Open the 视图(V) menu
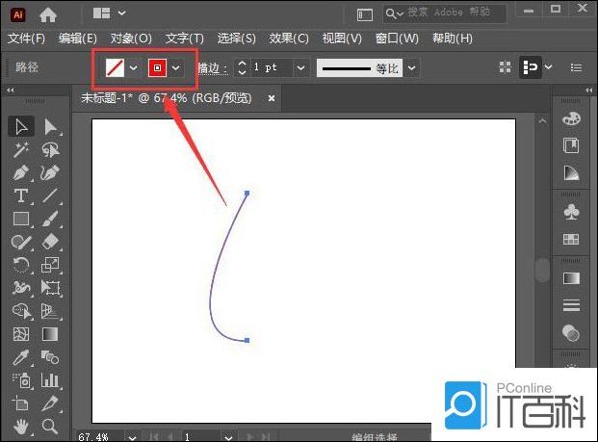The width and height of the screenshot is (598, 442). (342, 39)
